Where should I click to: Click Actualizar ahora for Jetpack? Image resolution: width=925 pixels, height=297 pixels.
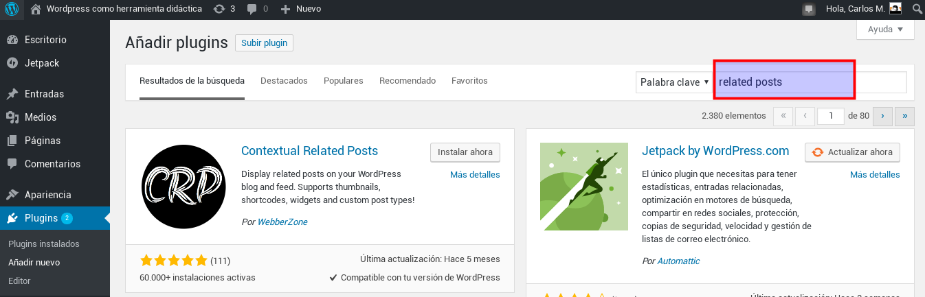pos(852,152)
